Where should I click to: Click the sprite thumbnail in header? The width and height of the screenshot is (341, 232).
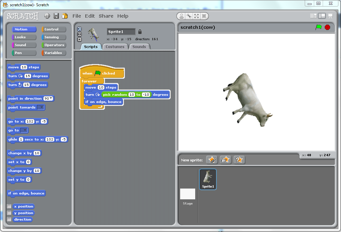(94, 34)
